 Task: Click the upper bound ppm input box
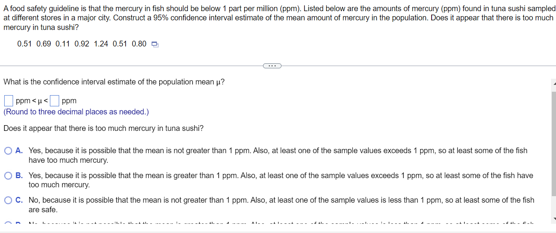(55, 101)
